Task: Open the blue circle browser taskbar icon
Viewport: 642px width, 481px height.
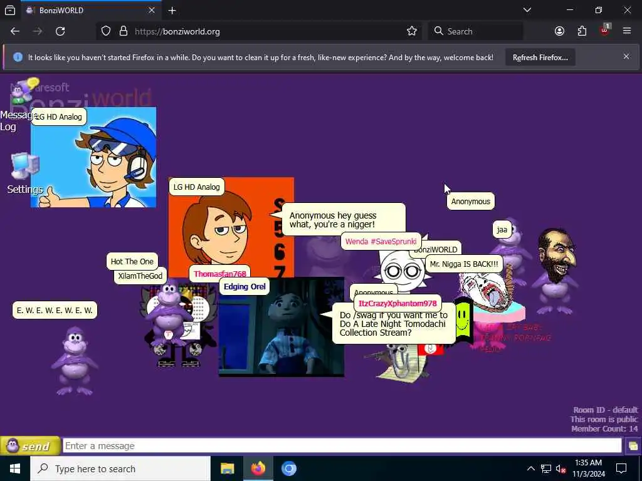Action: click(288, 468)
